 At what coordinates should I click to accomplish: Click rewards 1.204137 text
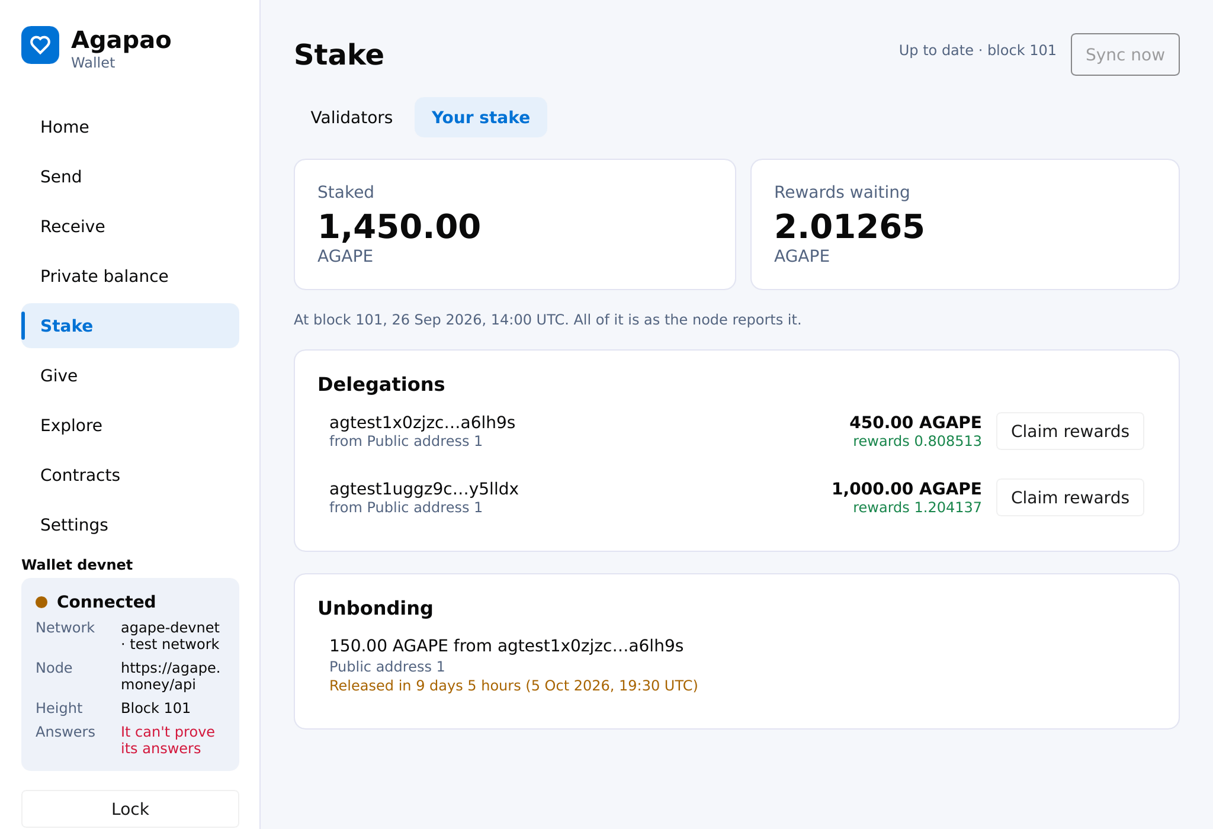(x=917, y=507)
